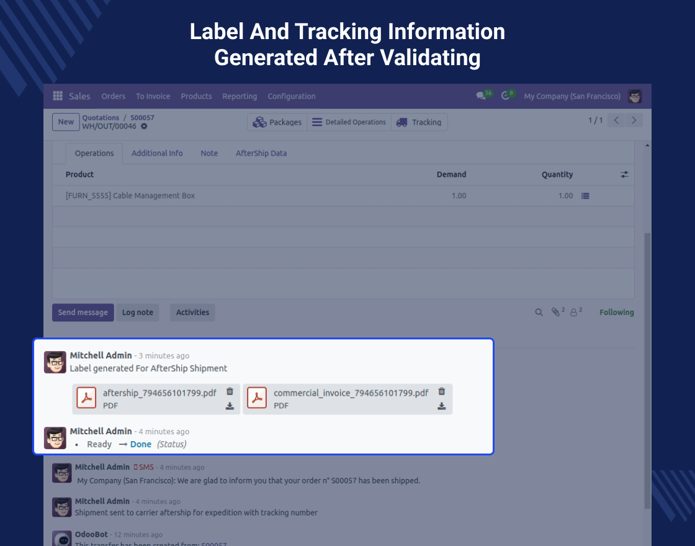Open Mitchell Admin user avatar in top bar
Viewport: 695px width, 546px height.
635,96
